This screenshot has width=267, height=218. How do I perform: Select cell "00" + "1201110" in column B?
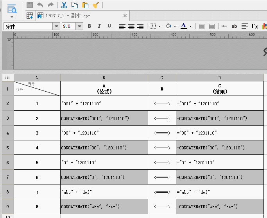coord(104,133)
